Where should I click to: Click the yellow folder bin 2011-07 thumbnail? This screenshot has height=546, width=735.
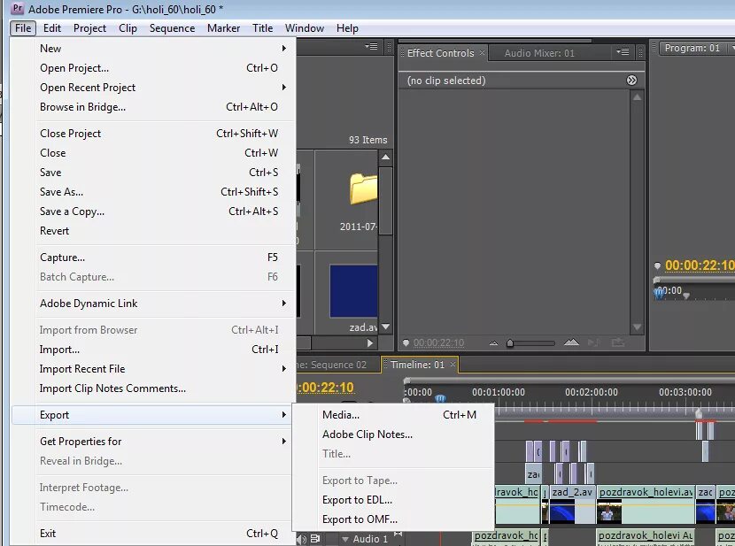click(x=363, y=189)
